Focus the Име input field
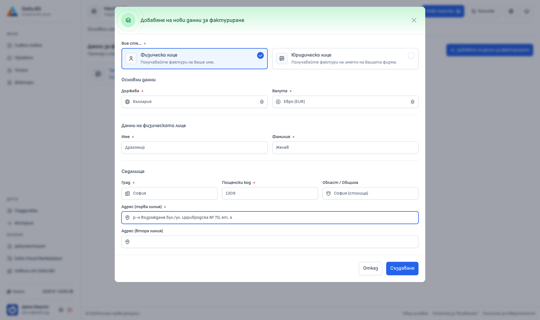Viewport: 540px width, 320px height. (x=195, y=148)
